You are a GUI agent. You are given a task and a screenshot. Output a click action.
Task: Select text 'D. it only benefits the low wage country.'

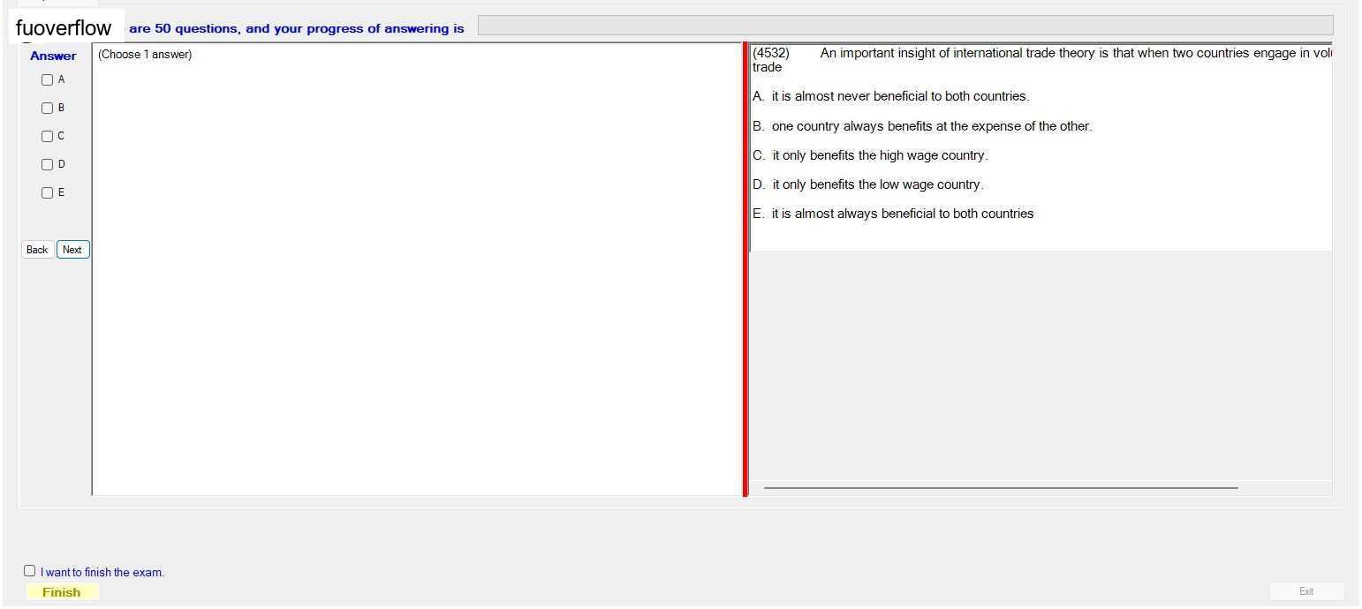868,184
